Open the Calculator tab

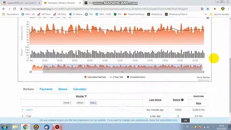80,89
